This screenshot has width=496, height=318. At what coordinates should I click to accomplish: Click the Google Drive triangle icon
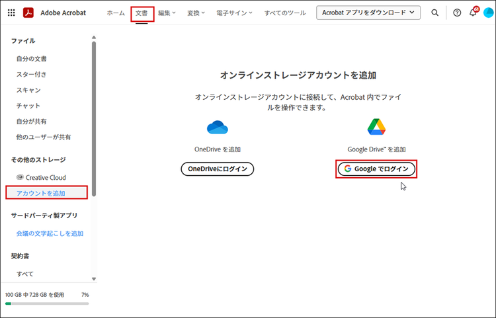tap(376, 127)
